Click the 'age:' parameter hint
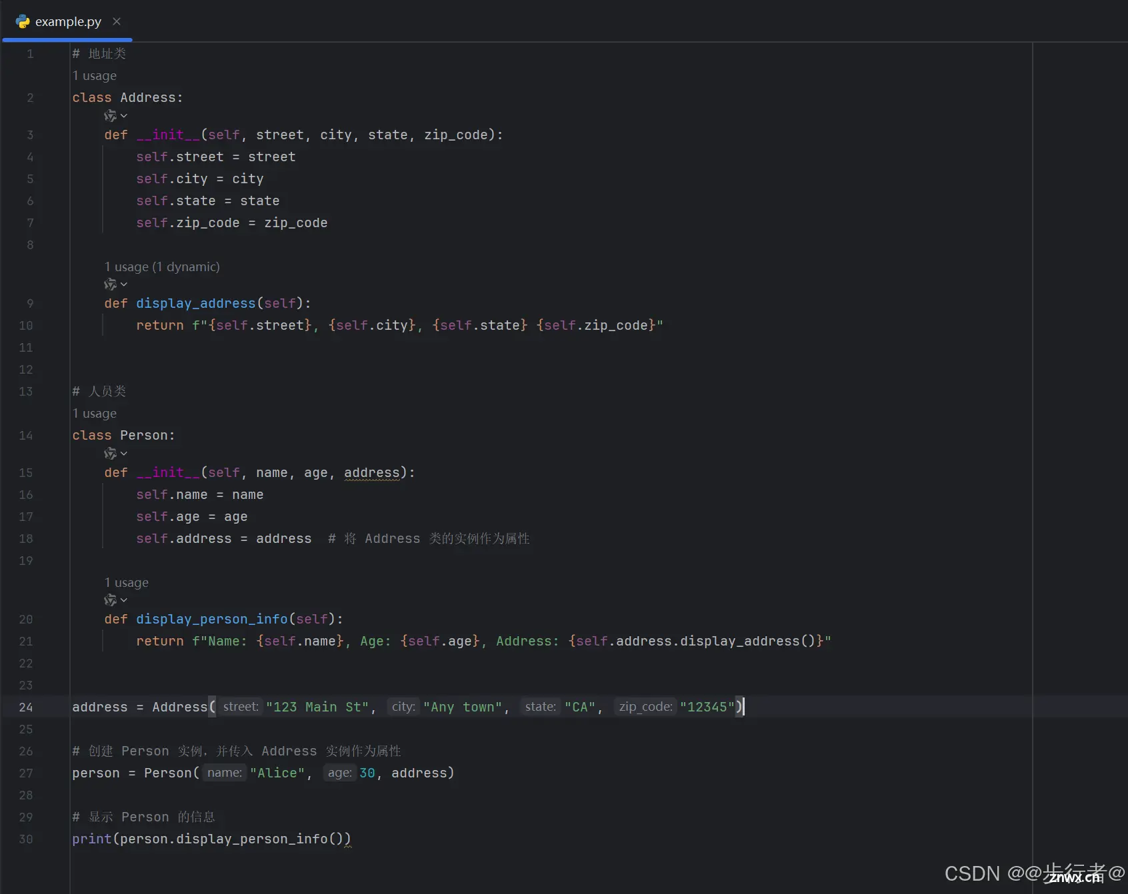 coord(339,773)
